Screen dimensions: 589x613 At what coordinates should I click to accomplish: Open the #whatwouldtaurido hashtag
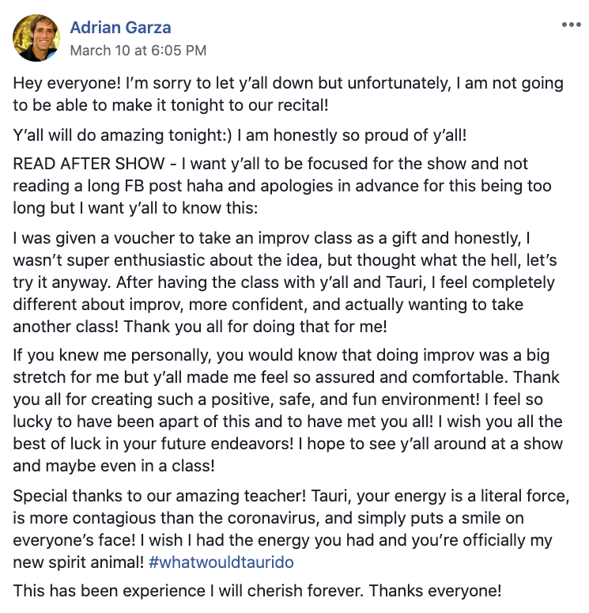(221, 562)
